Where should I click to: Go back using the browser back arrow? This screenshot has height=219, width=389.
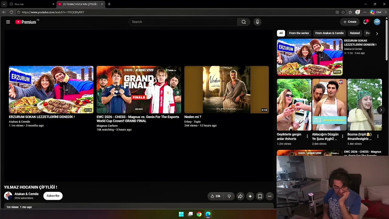[x=4, y=12]
